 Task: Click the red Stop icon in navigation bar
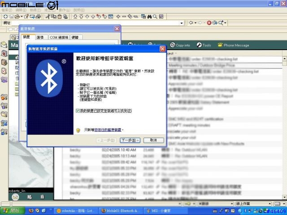209,23
